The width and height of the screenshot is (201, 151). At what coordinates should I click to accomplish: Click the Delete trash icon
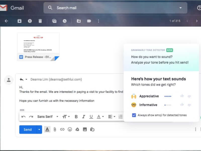click(40, 21)
